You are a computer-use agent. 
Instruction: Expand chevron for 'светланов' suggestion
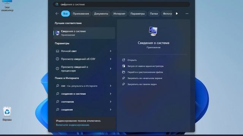click(x=110, y=102)
